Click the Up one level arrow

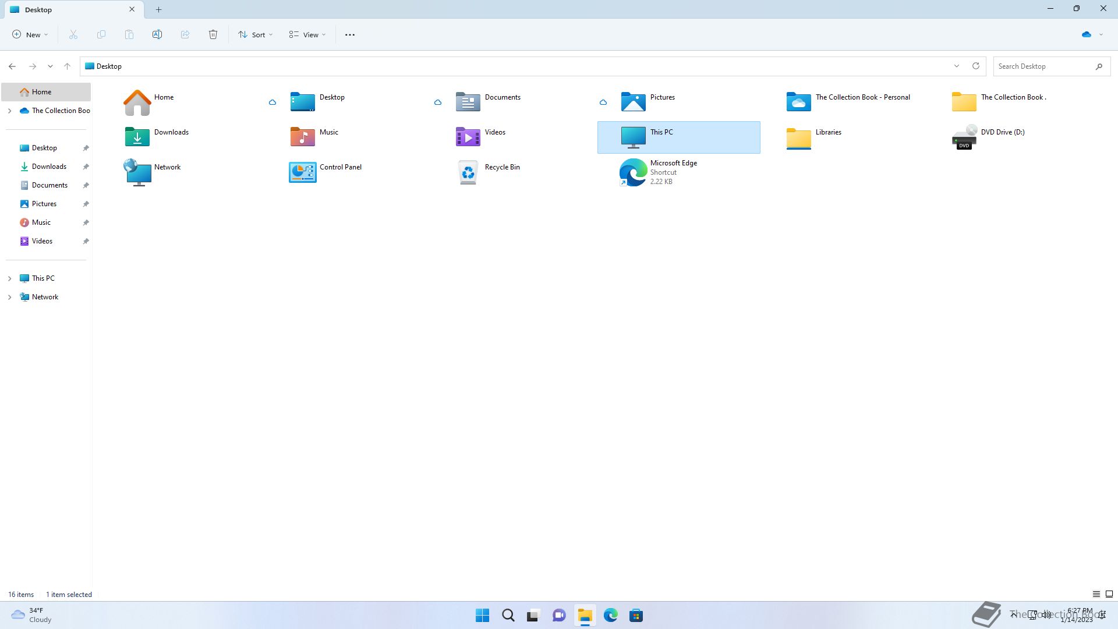68,66
